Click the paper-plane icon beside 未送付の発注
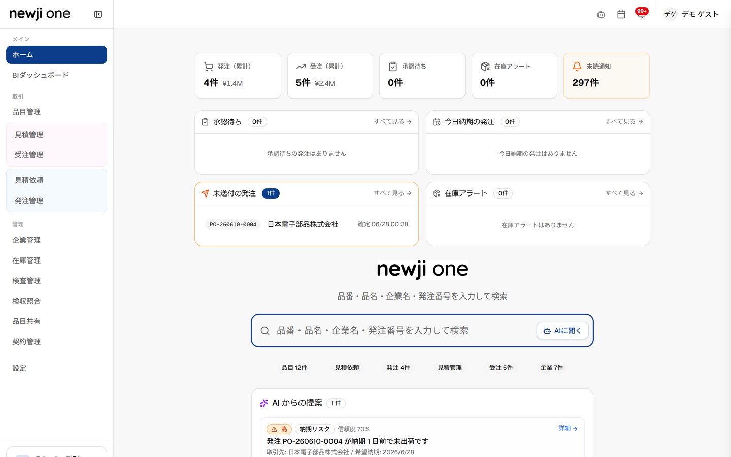The height and width of the screenshot is (457, 731). pos(205,193)
